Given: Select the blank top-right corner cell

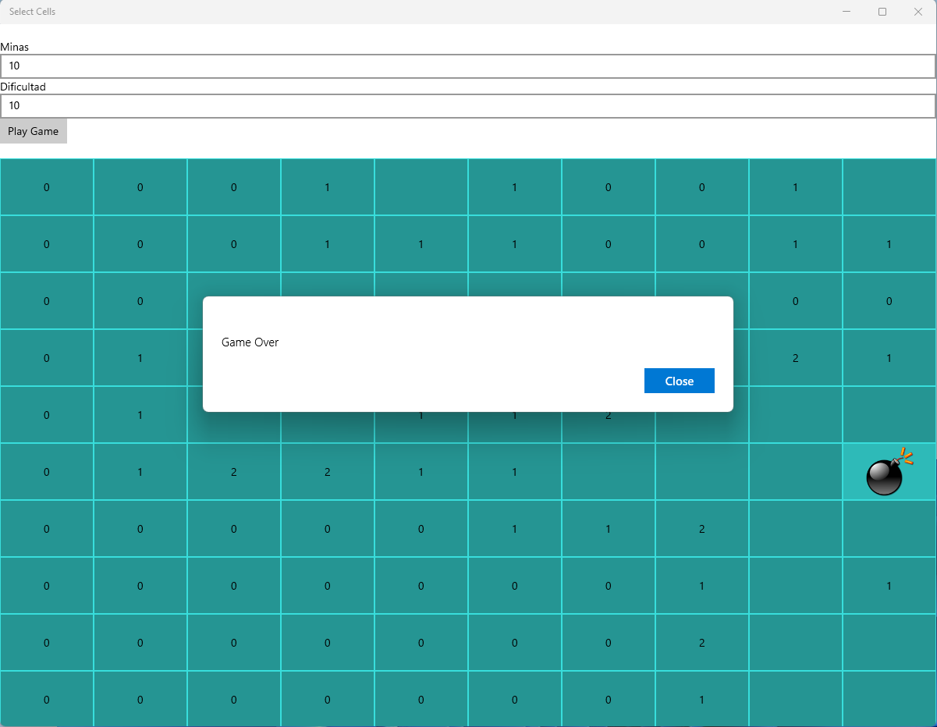Looking at the screenshot, I should click(x=889, y=187).
